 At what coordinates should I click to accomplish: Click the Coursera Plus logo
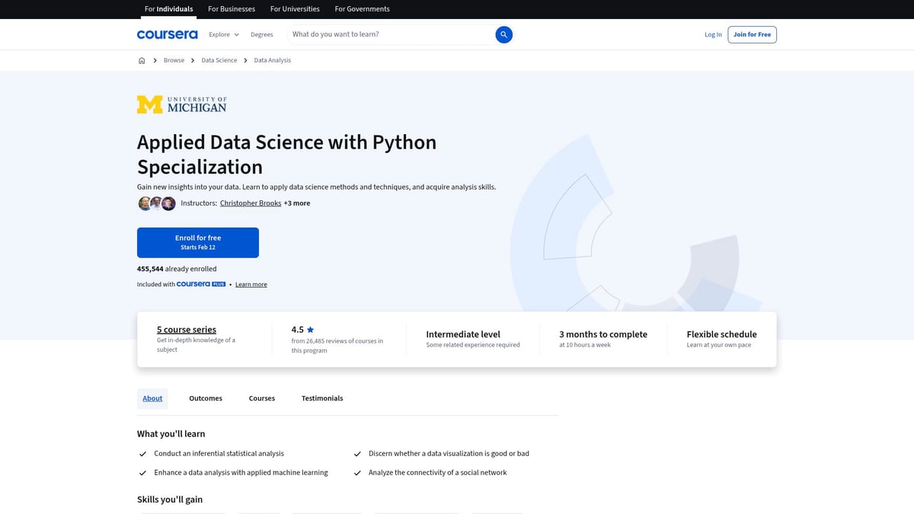201,284
